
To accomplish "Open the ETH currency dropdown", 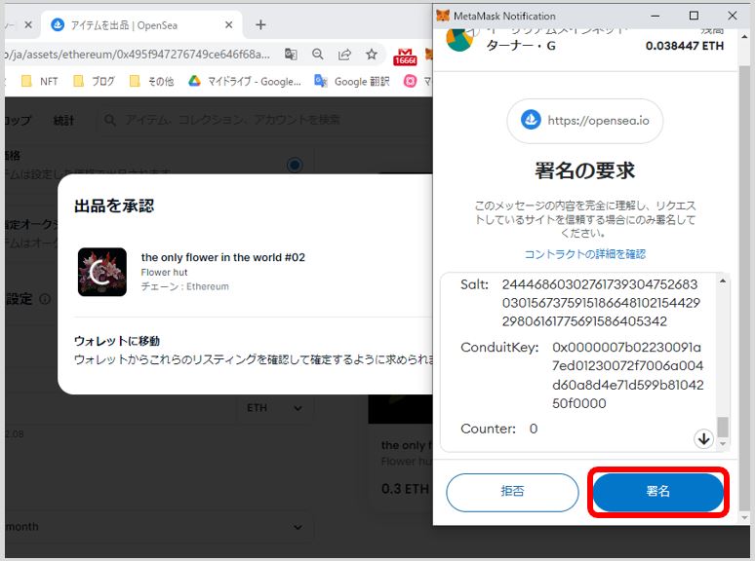I will (274, 408).
